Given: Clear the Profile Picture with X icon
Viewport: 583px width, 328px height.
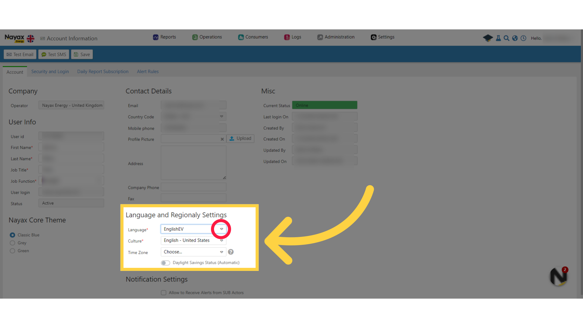Looking at the screenshot, I should tap(222, 139).
